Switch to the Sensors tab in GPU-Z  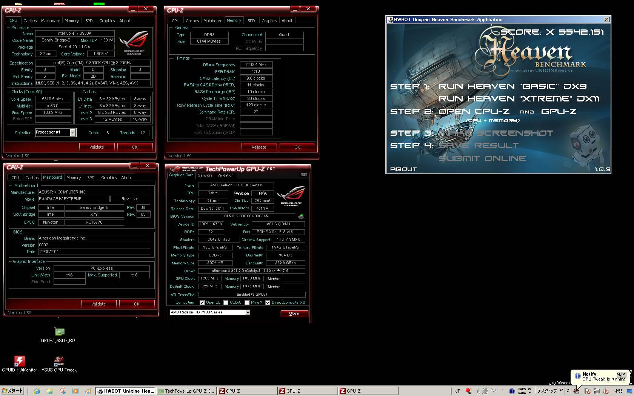click(x=205, y=175)
